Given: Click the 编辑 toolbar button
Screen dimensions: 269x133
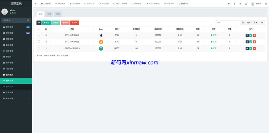Looking at the screenshot, I should click(x=56, y=23).
